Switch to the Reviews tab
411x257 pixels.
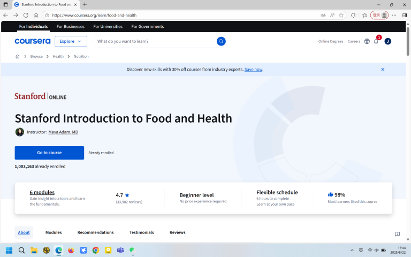pyautogui.click(x=178, y=232)
